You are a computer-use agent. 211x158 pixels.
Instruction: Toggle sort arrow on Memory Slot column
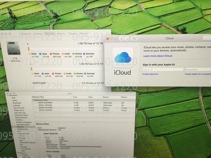[x=71, y=97]
